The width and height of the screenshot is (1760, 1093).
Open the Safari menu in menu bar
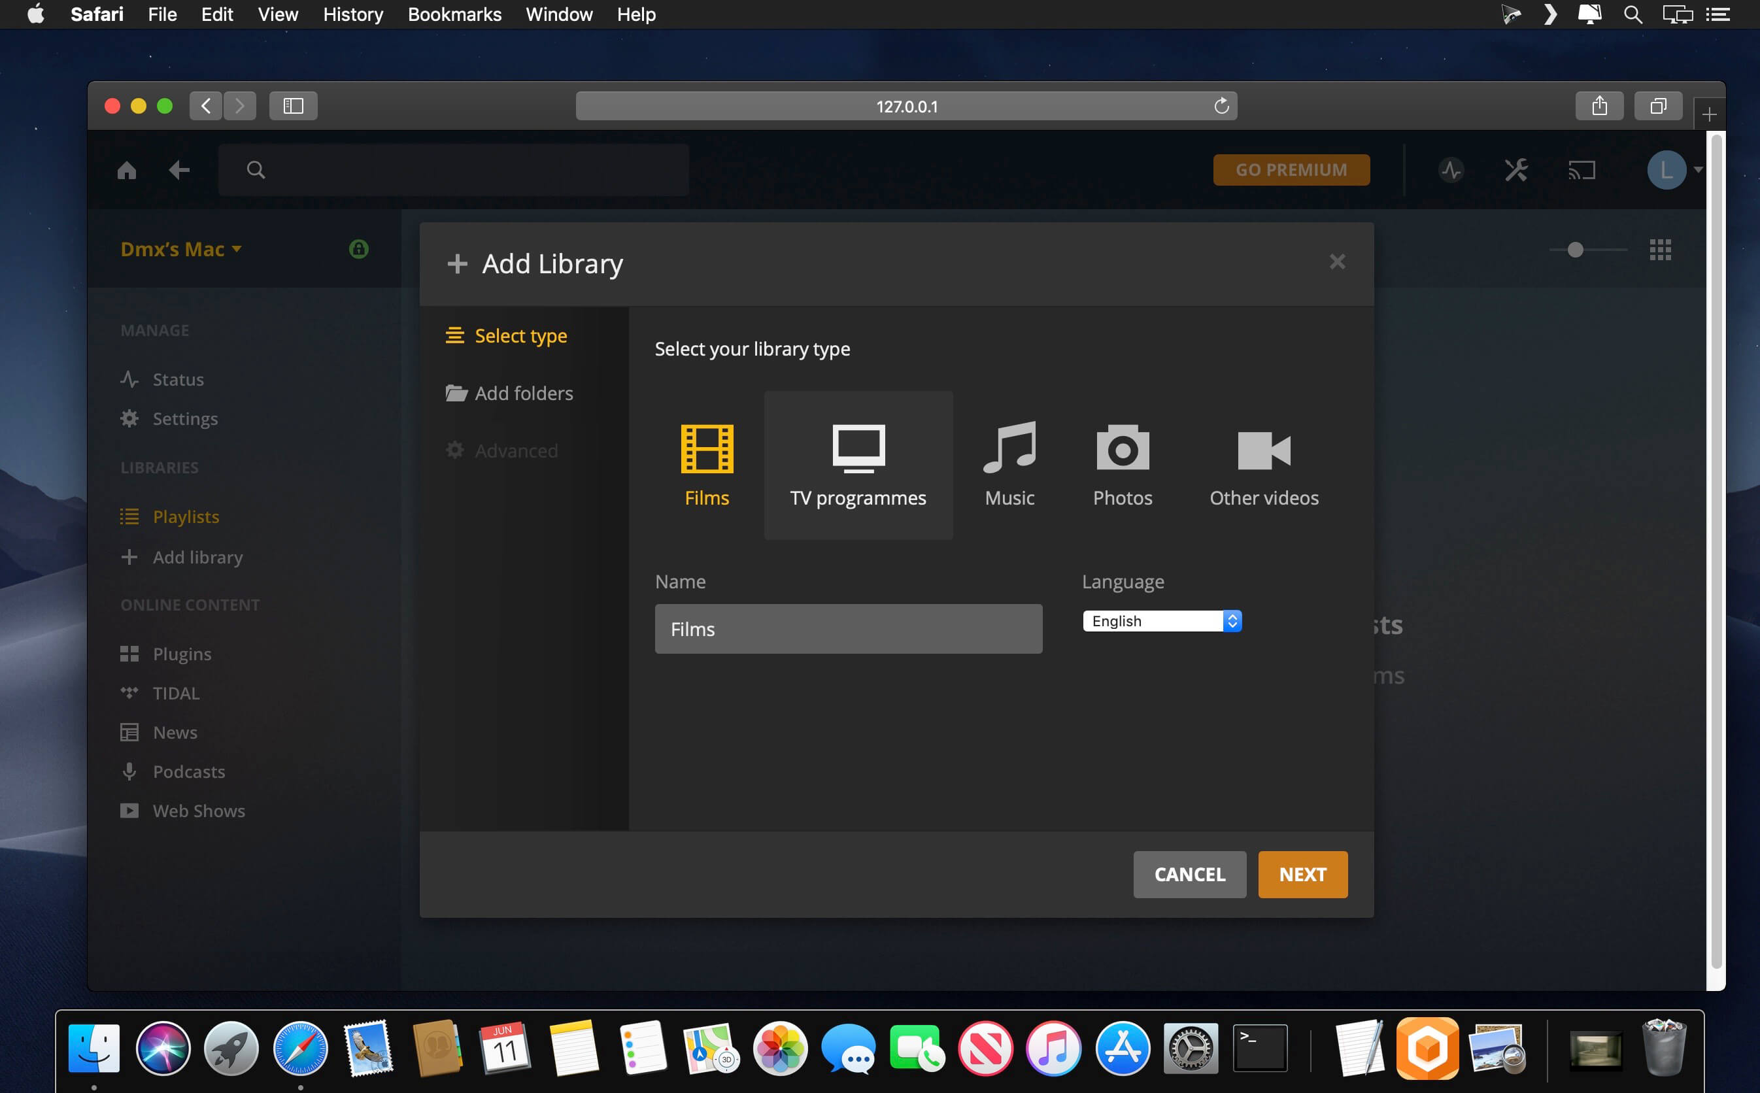pos(97,14)
